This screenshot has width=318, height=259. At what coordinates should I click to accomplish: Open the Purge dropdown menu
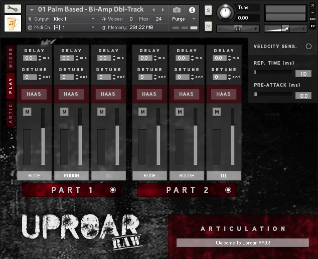(x=184, y=19)
